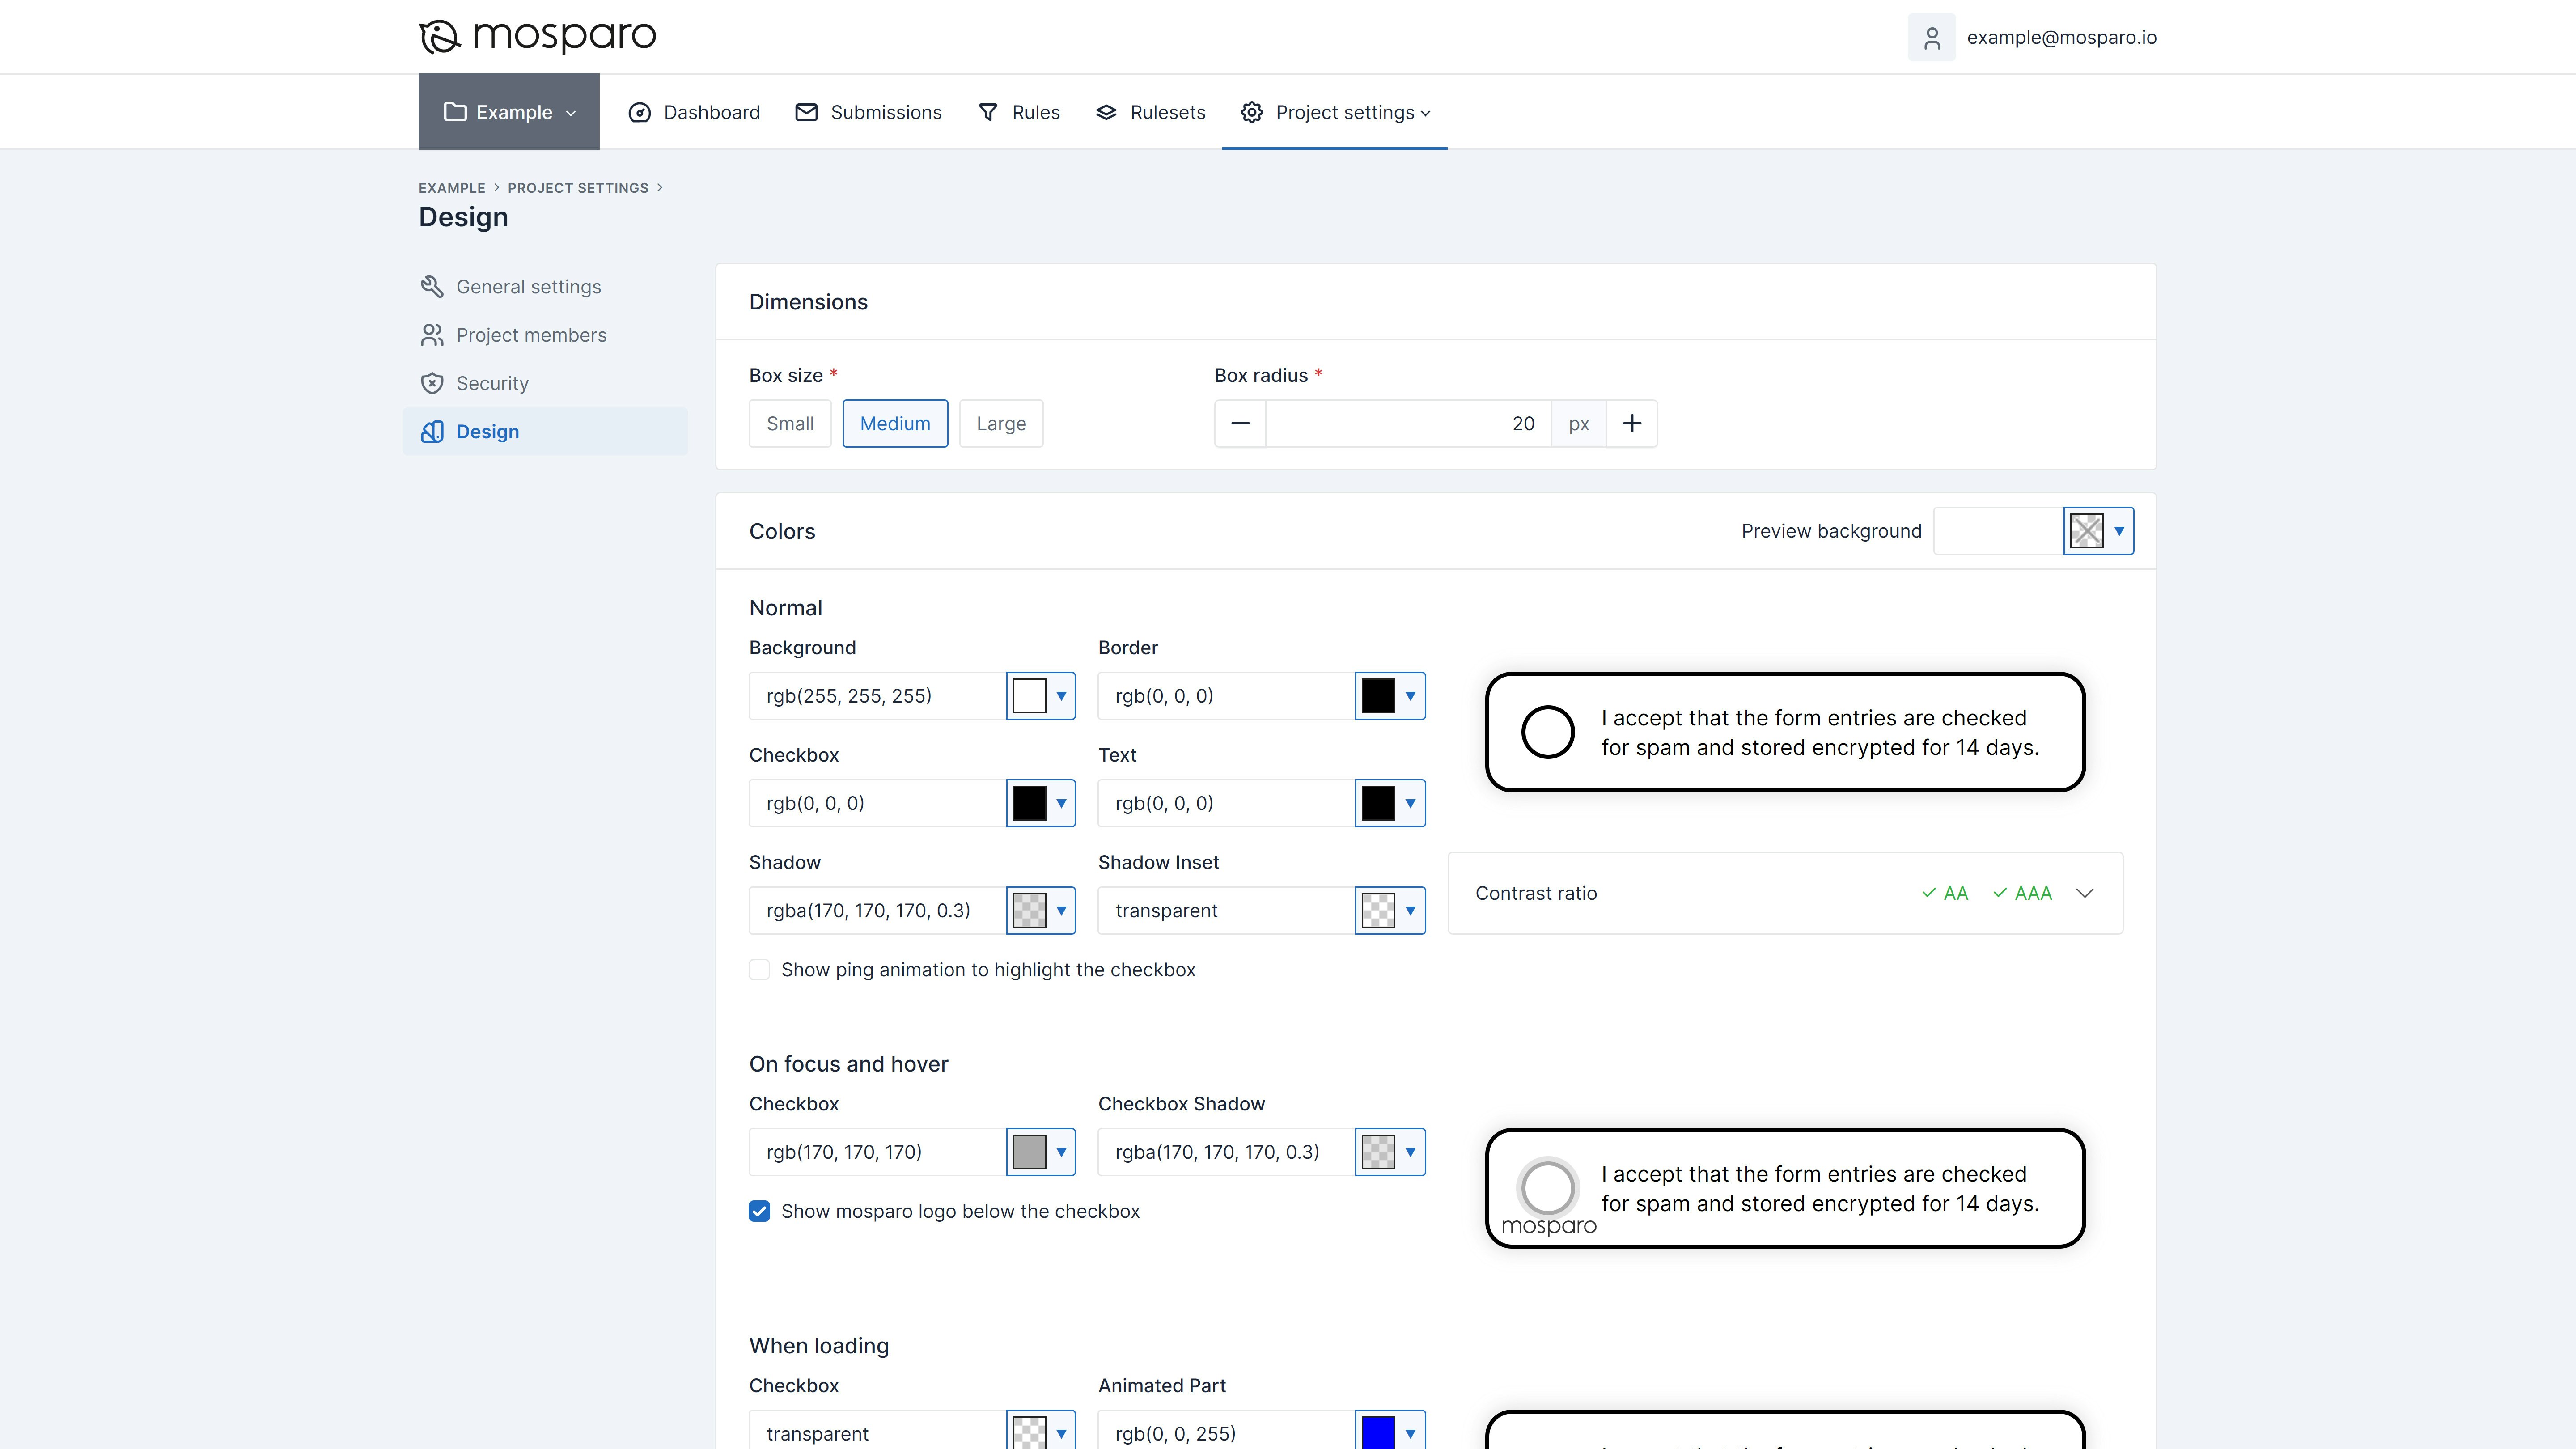
Task: Click the Project settings gear icon
Action: pos(1252,112)
